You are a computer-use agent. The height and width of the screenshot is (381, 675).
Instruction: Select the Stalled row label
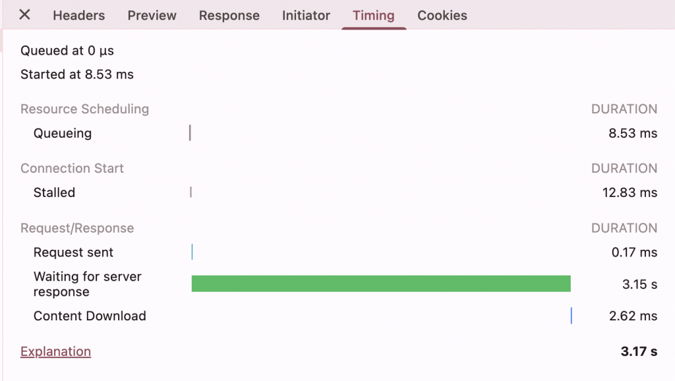point(54,192)
